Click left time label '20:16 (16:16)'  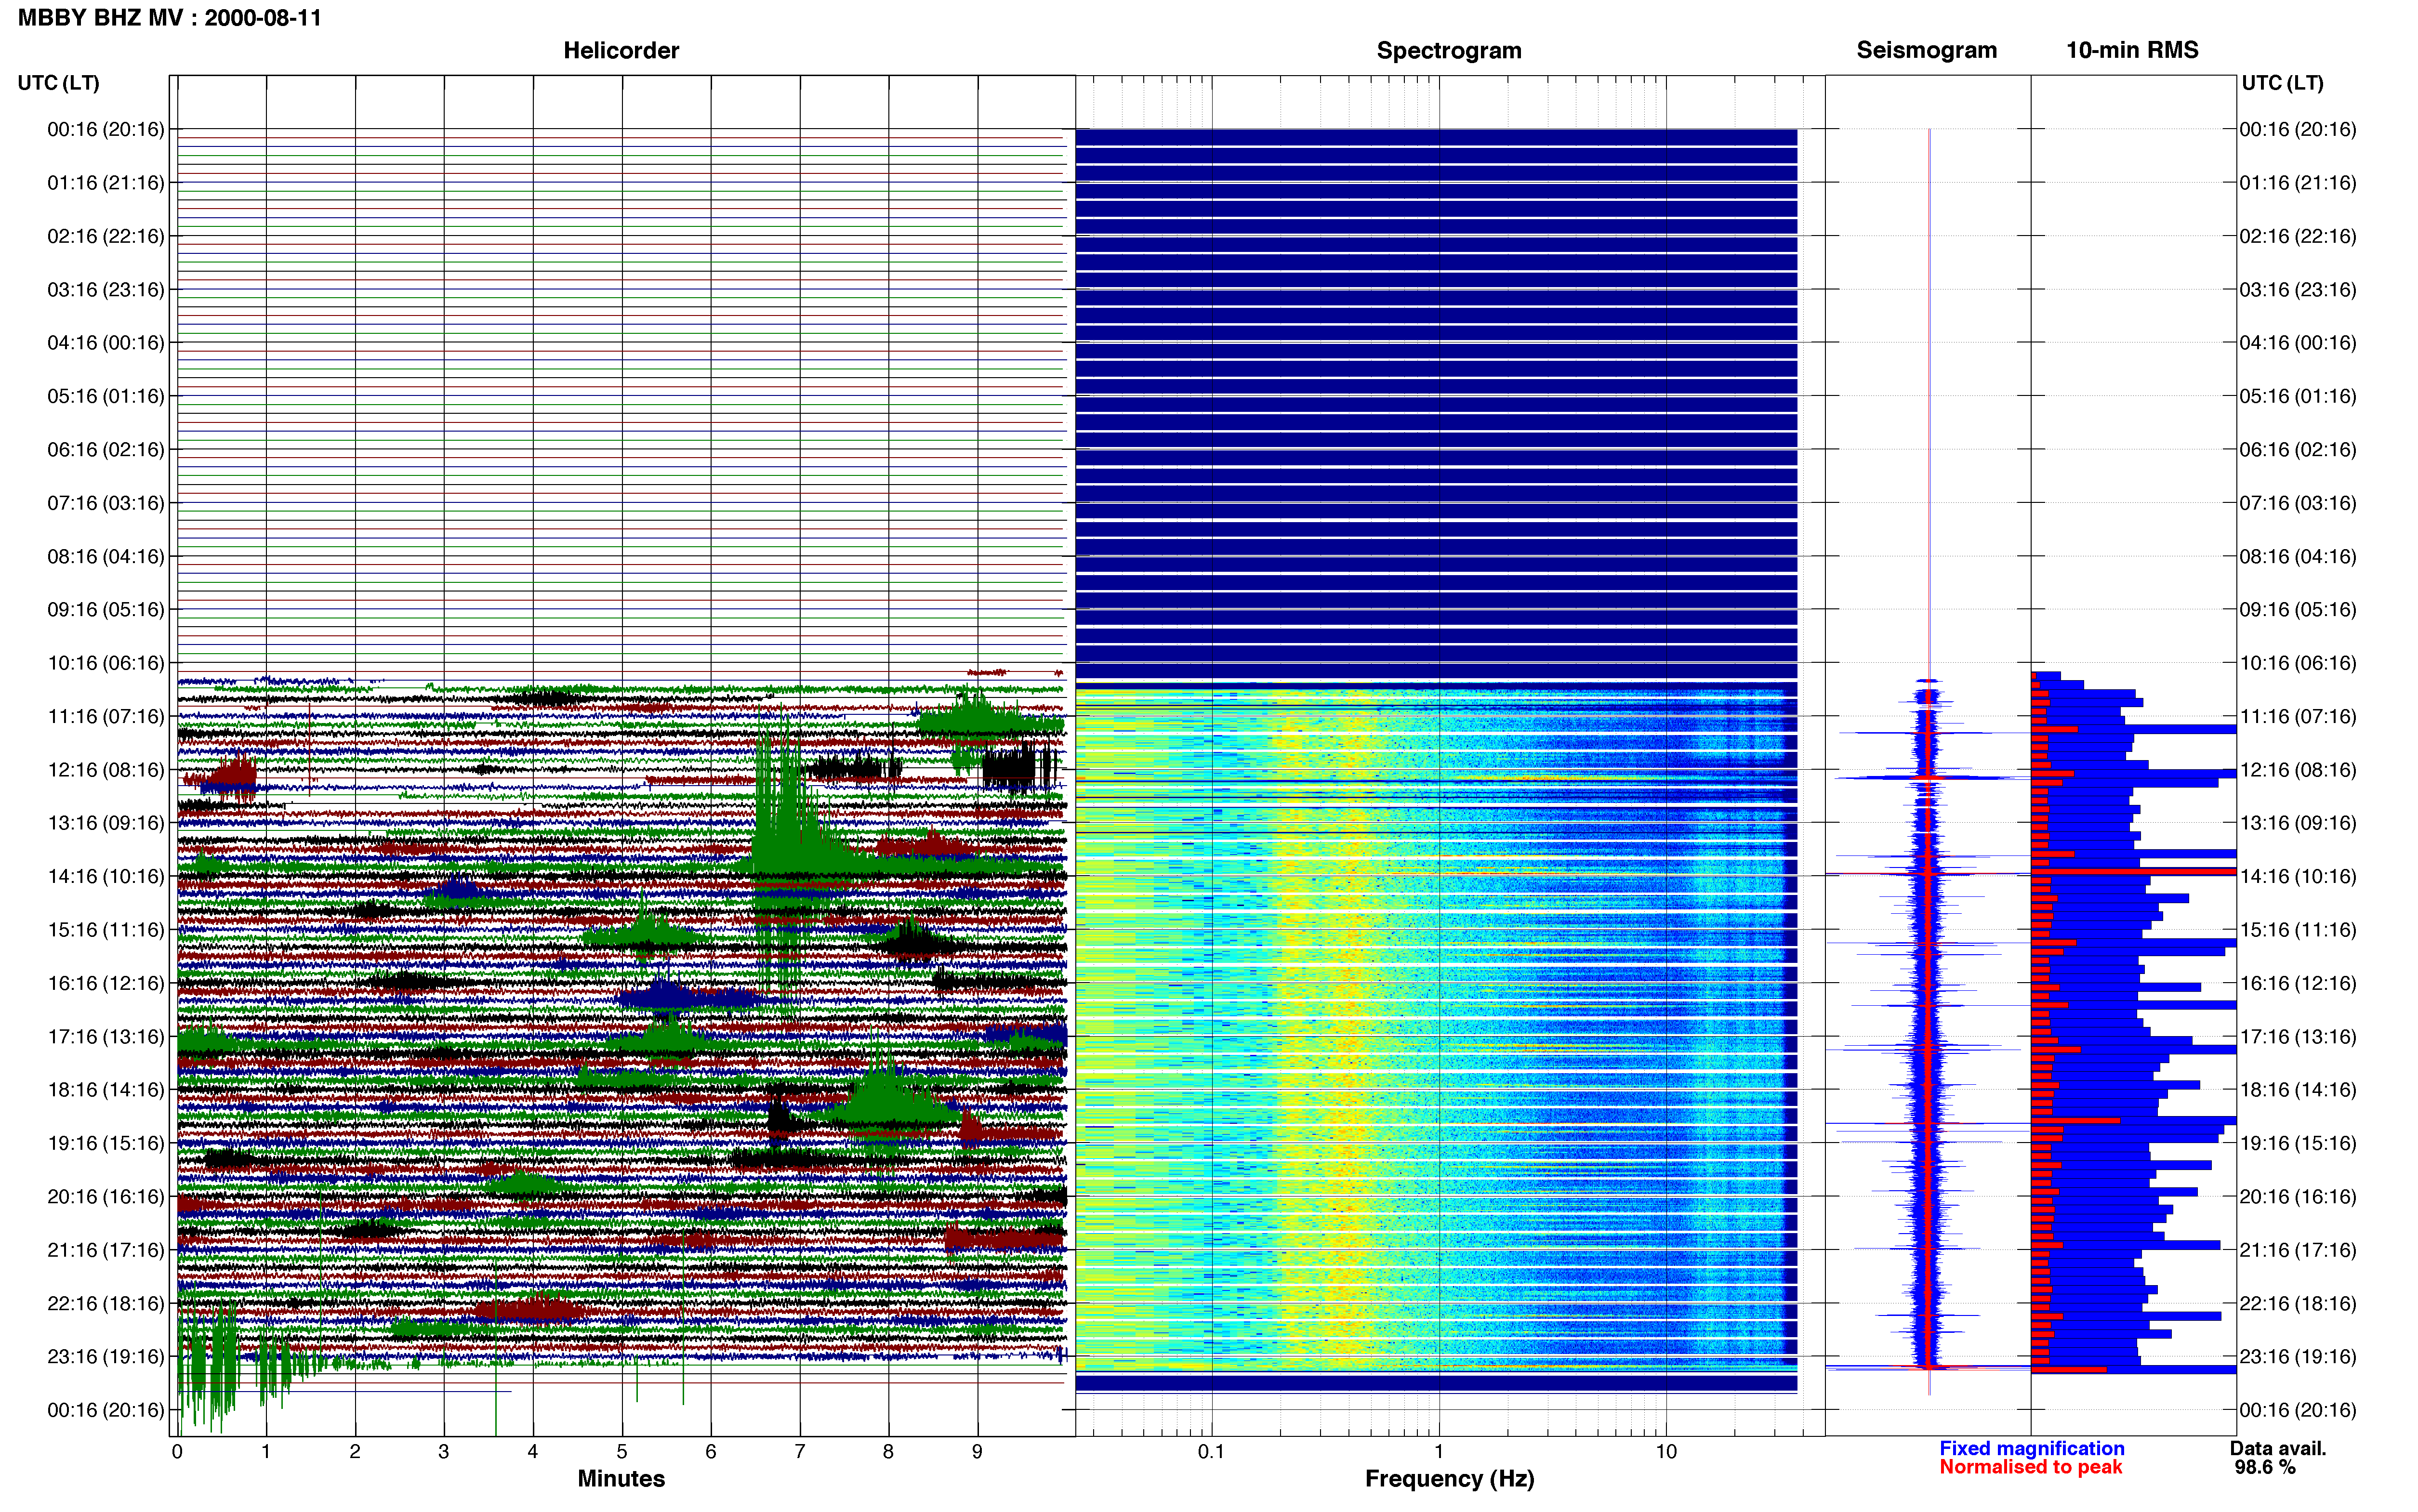(x=105, y=1196)
